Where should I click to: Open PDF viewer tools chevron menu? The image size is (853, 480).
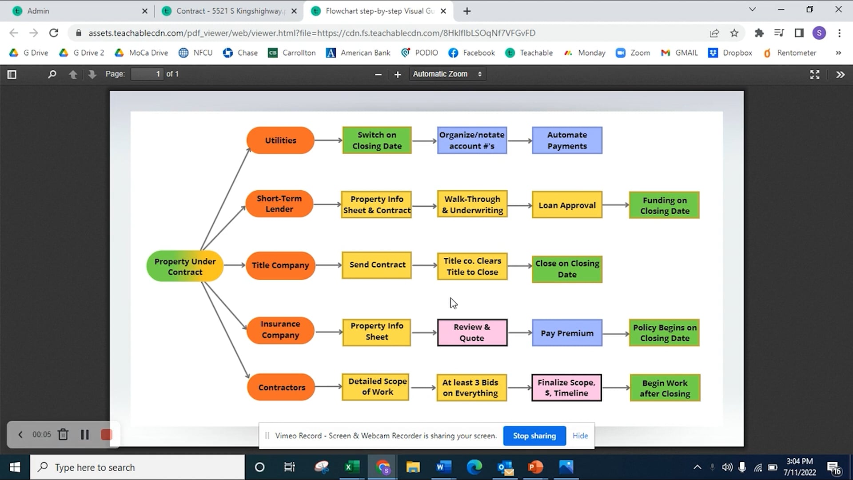point(840,75)
